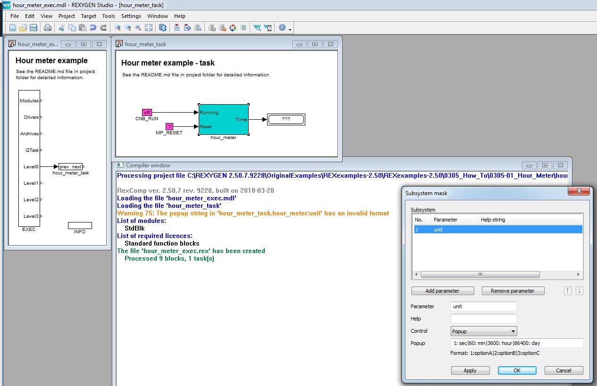Screen dimensions: 597x386
Task: Open file with the folder icon
Action: click(23, 28)
